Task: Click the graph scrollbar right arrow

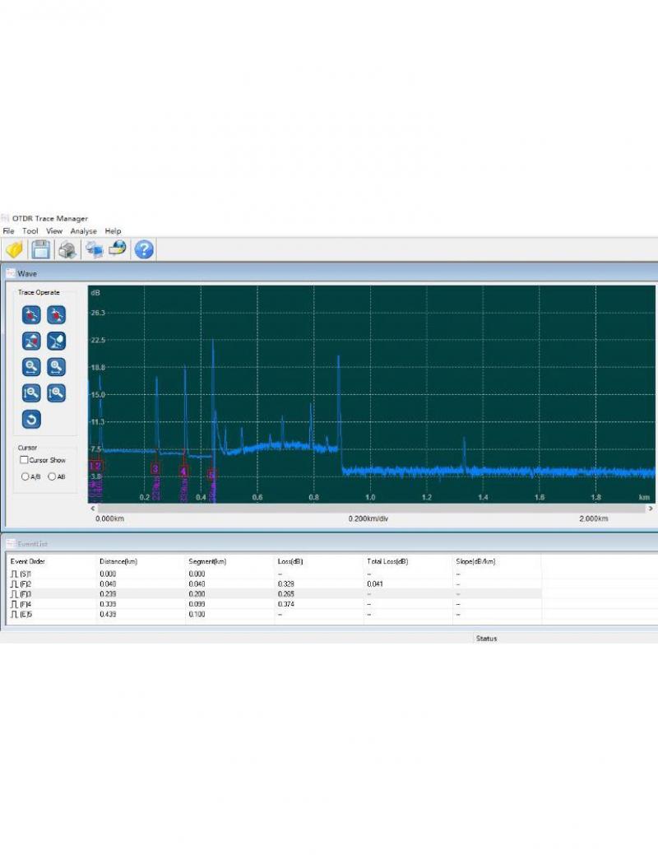Action: click(x=651, y=509)
